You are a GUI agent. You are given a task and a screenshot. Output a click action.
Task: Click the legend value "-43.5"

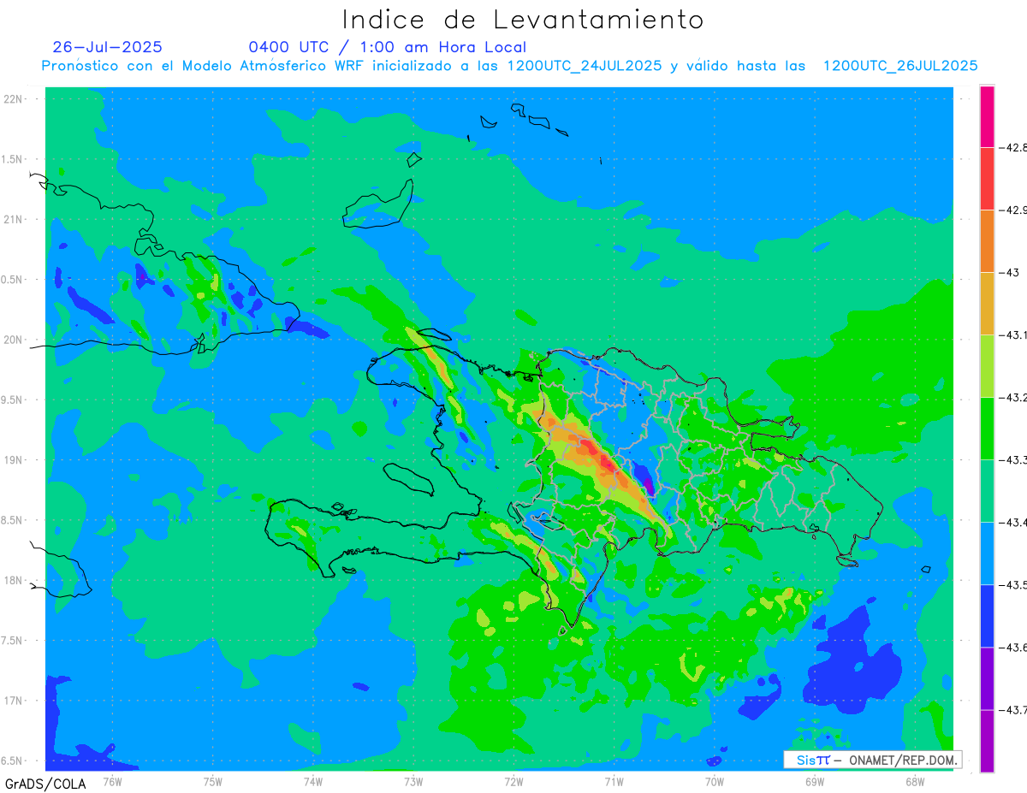click(1013, 585)
